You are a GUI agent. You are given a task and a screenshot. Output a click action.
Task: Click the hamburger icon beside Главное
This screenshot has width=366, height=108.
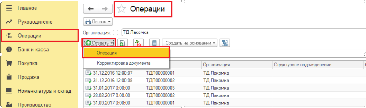pos(9,8)
